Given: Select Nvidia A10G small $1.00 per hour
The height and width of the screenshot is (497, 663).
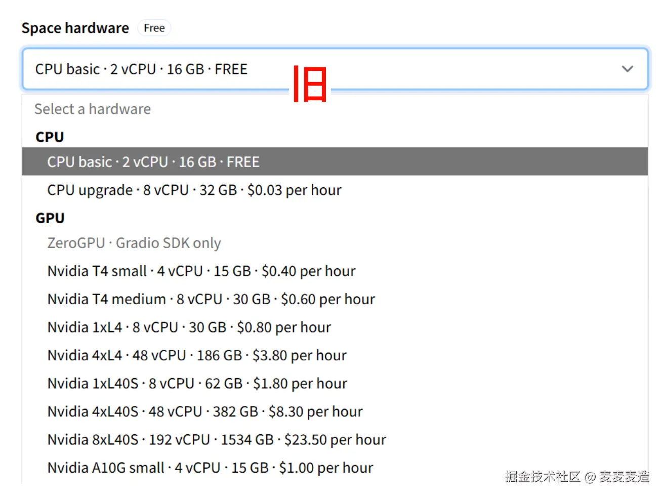Looking at the screenshot, I should (335, 468).
